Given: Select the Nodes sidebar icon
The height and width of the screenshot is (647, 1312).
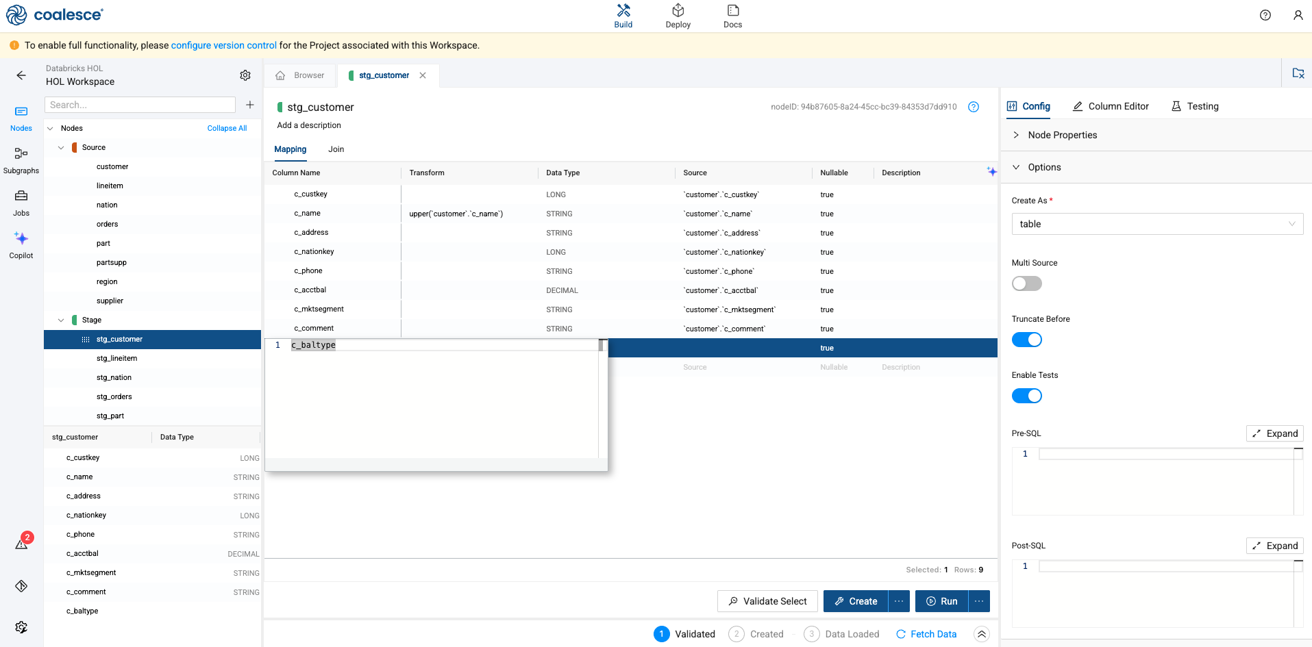Looking at the screenshot, I should (21, 118).
